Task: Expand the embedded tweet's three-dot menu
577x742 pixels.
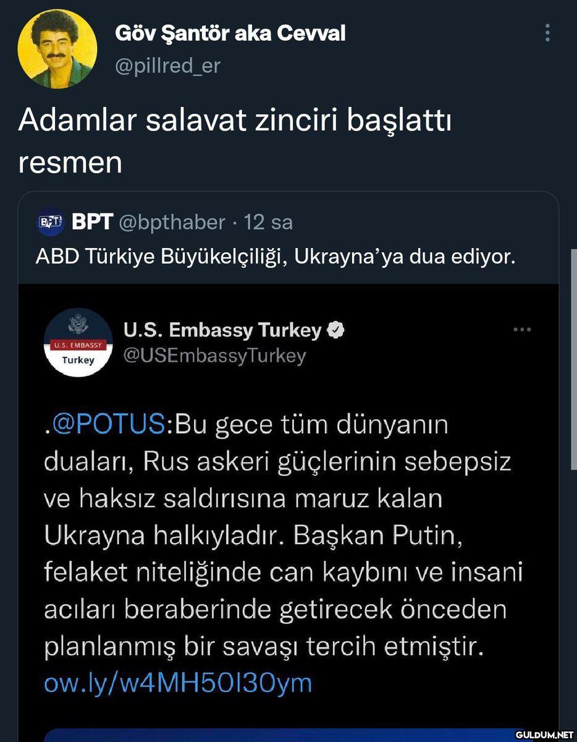Action: tap(522, 330)
